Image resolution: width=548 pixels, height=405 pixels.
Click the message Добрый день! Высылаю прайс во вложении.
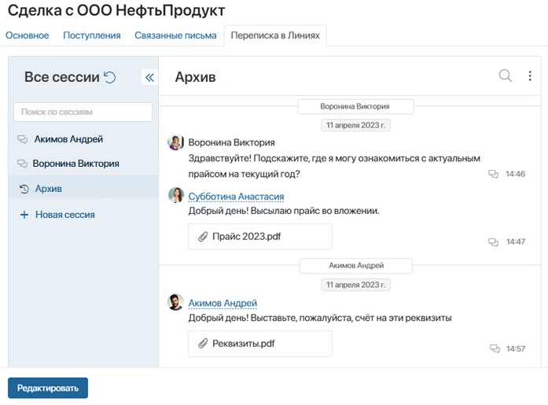(x=284, y=211)
